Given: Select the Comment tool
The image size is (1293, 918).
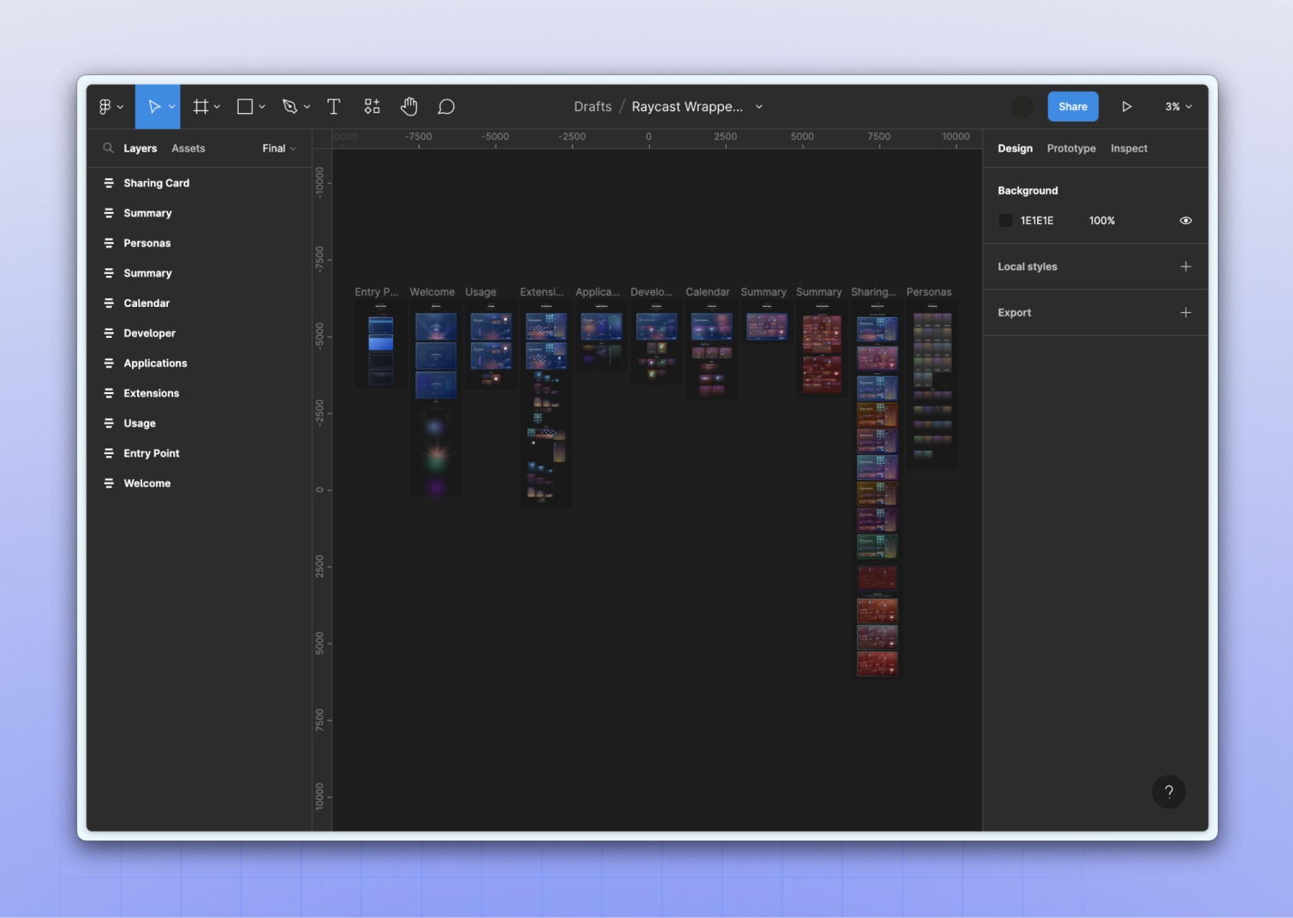Looking at the screenshot, I should tap(446, 107).
